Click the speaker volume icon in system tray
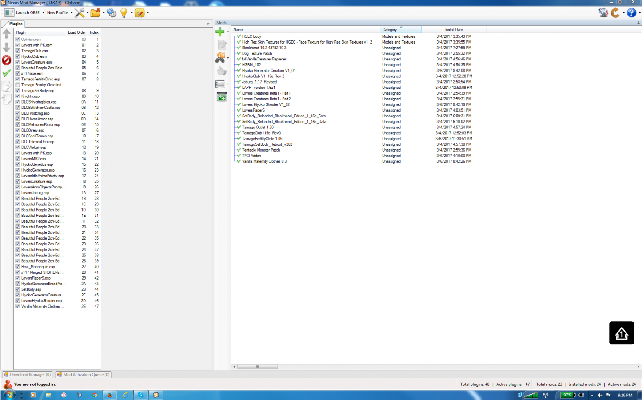Image resolution: width=642 pixels, height=400 pixels. tap(600, 395)
